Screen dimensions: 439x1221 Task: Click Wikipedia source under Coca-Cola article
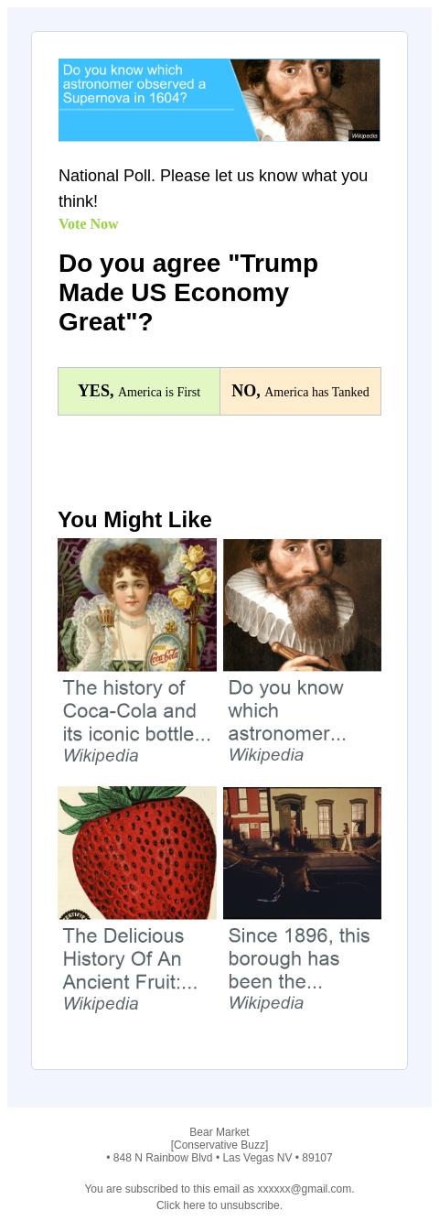[x=101, y=756]
